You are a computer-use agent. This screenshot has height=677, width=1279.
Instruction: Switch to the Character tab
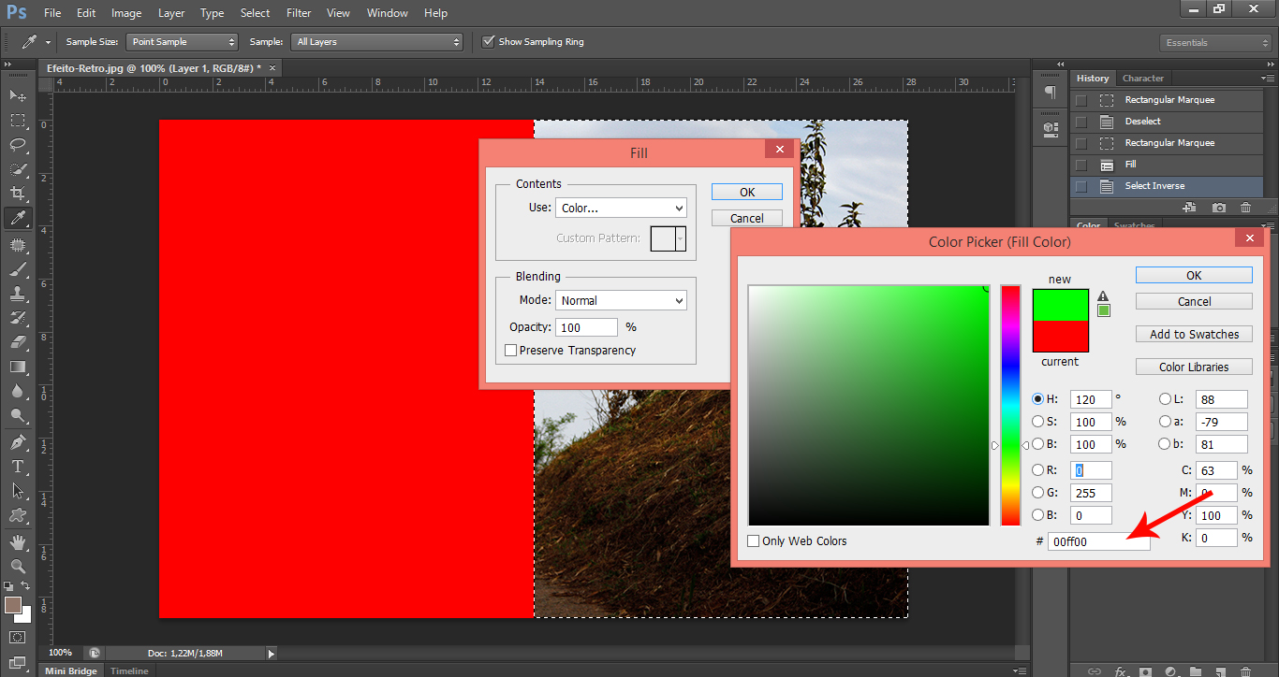tap(1143, 79)
